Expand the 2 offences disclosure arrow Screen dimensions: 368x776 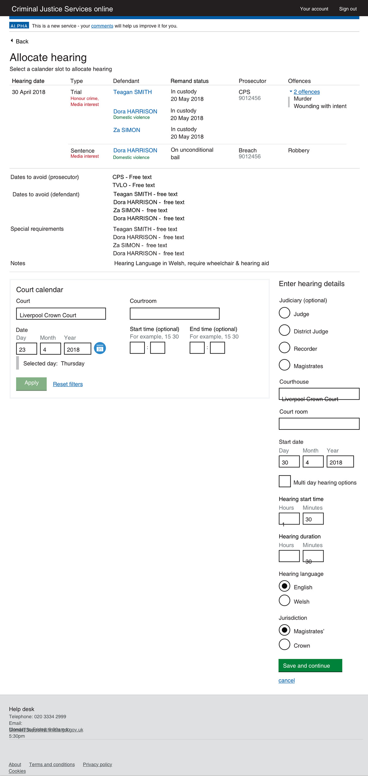(x=291, y=91)
